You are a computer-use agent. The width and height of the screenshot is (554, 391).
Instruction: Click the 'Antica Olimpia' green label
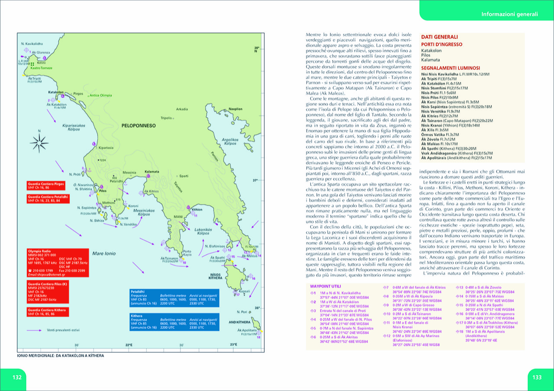[100, 95]
